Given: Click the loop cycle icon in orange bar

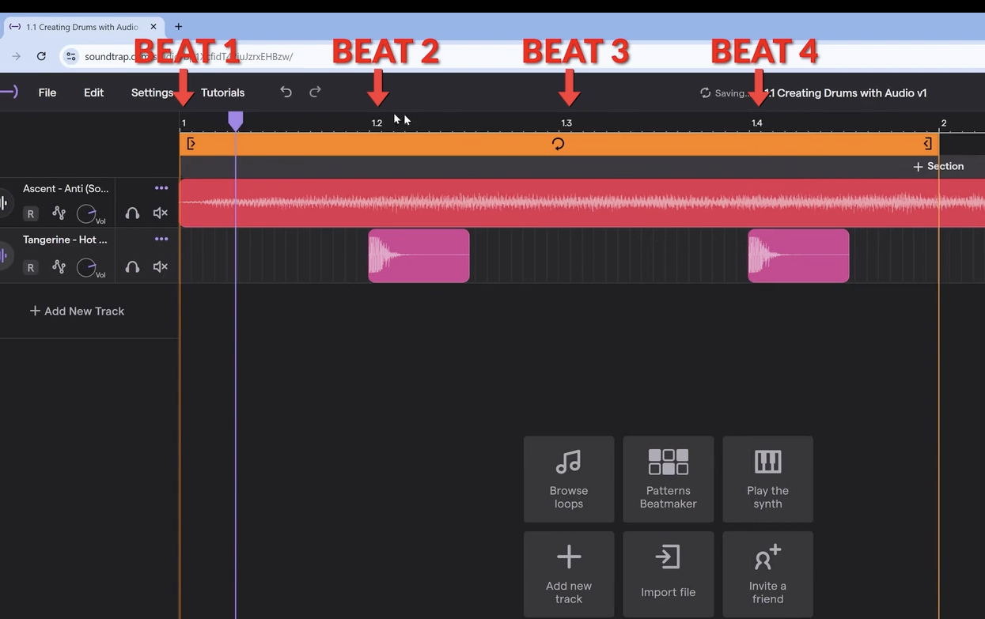Looking at the screenshot, I should tap(558, 144).
